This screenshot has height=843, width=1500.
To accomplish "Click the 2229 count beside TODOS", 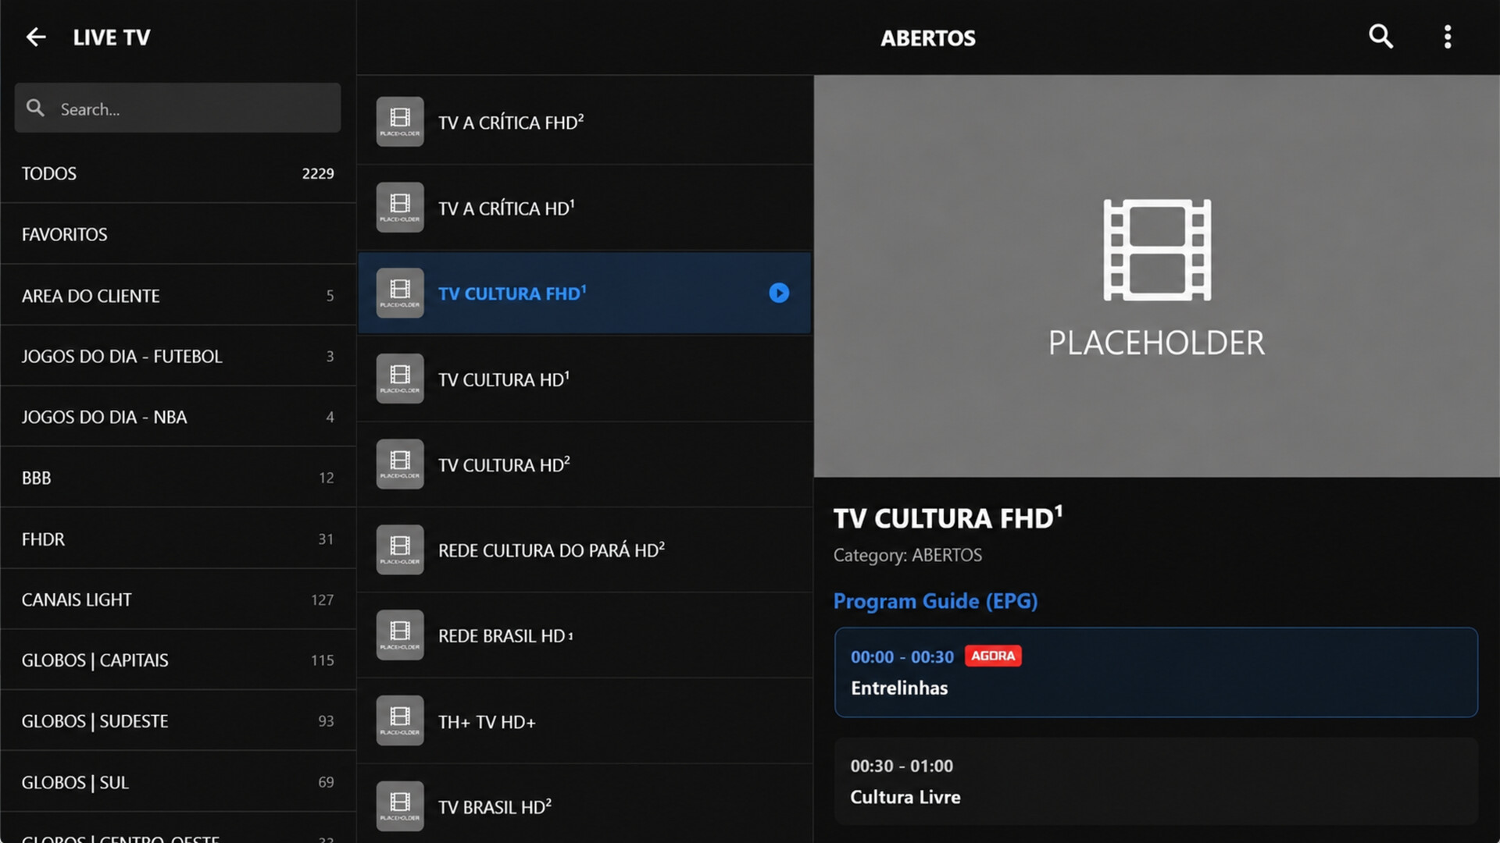I will 318,173.
